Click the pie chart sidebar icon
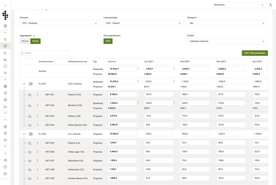Screen dimensions: 276x185 (x=5, y=93)
